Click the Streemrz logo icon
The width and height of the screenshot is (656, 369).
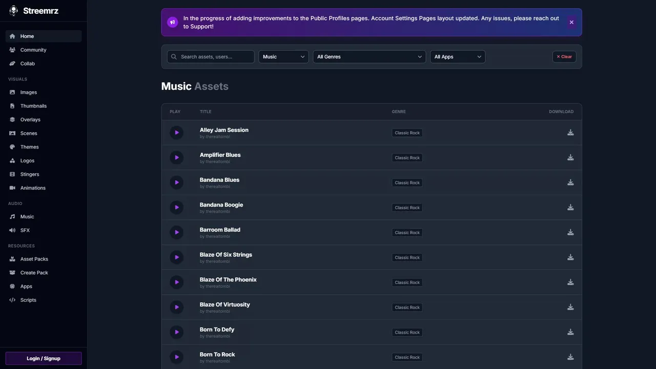(13, 11)
